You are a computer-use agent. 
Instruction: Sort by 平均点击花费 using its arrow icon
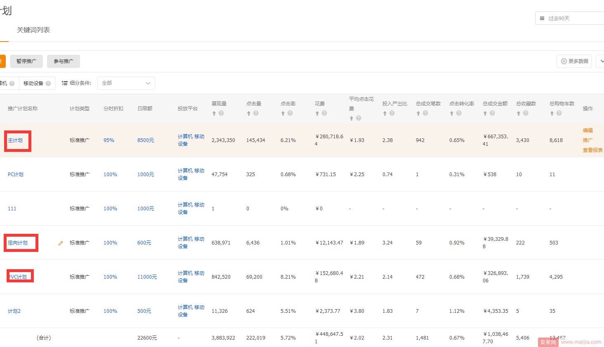352,118
